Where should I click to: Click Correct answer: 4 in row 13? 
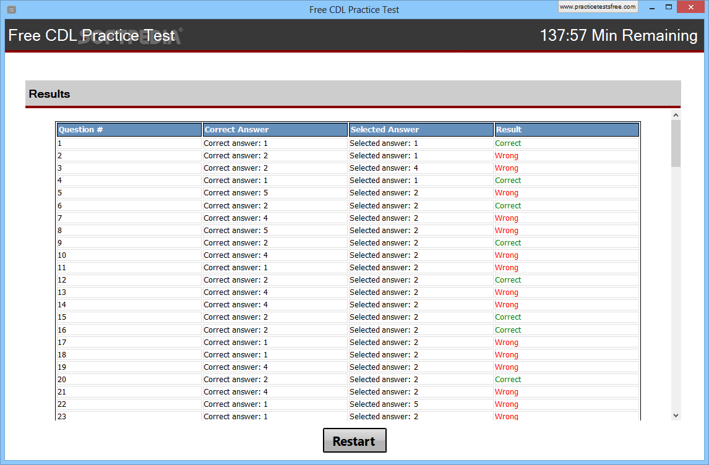pos(236,292)
